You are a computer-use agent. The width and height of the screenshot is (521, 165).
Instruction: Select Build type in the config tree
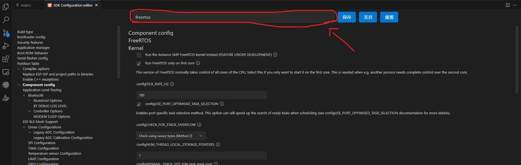[25, 32]
